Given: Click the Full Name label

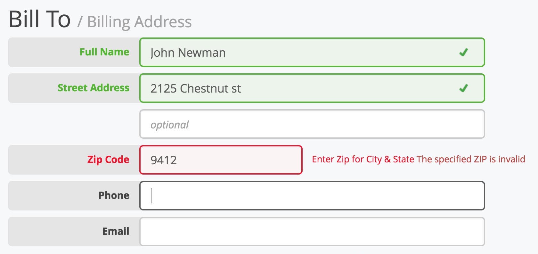Looking at the screenshot, I should click(x=104, y=52).
